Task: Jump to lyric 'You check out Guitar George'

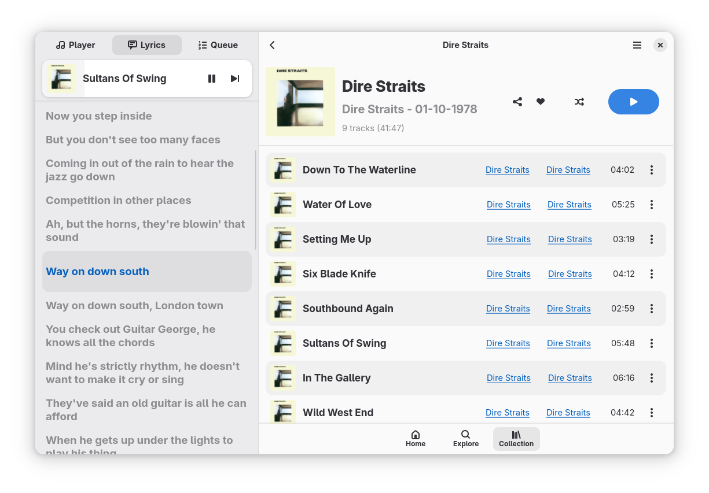Action: (131, 336)
